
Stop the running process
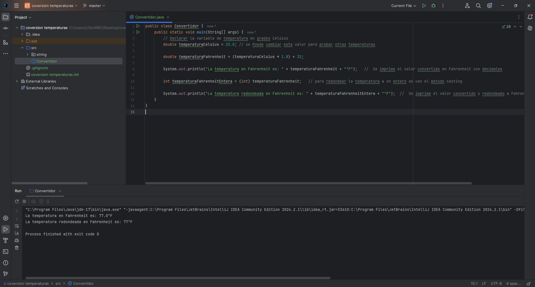pyautogui.click(x=24, y=201)
